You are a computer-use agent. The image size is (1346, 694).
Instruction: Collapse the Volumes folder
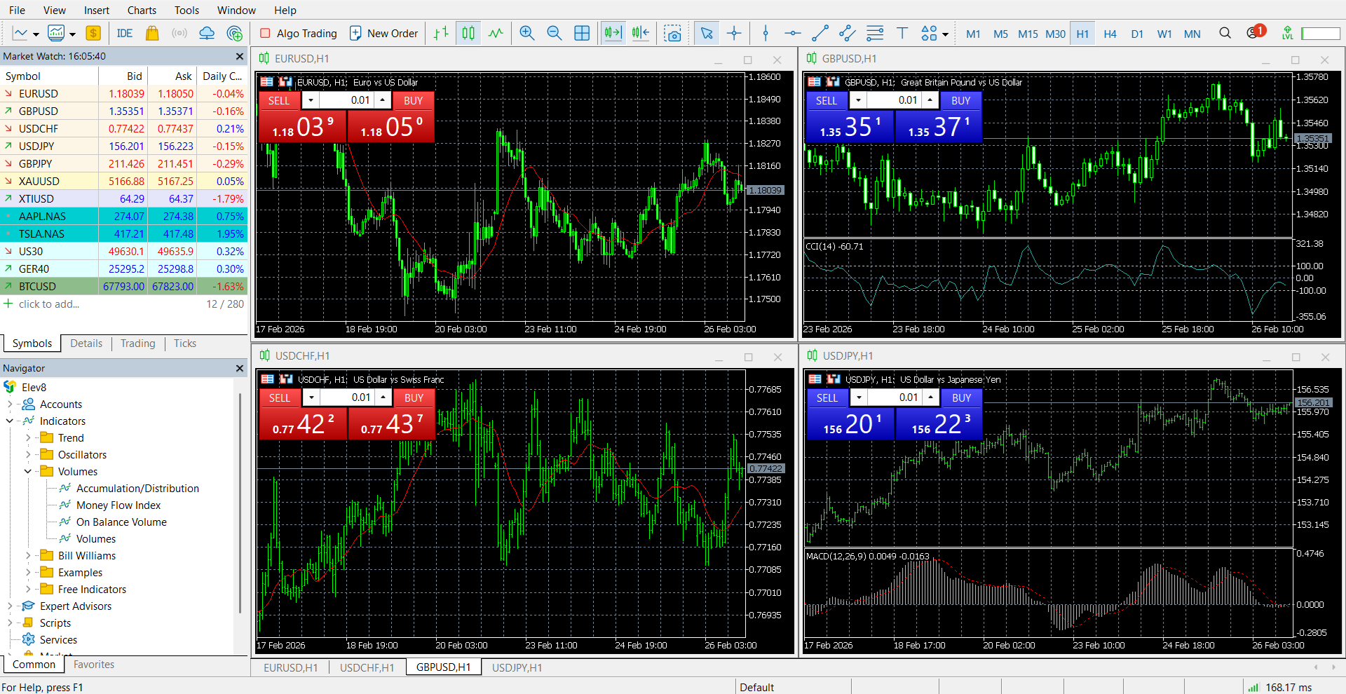(x=28, y=472)
